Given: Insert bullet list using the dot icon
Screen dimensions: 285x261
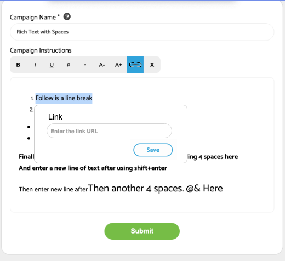Looking at the screenshot, I should point(85,65).
